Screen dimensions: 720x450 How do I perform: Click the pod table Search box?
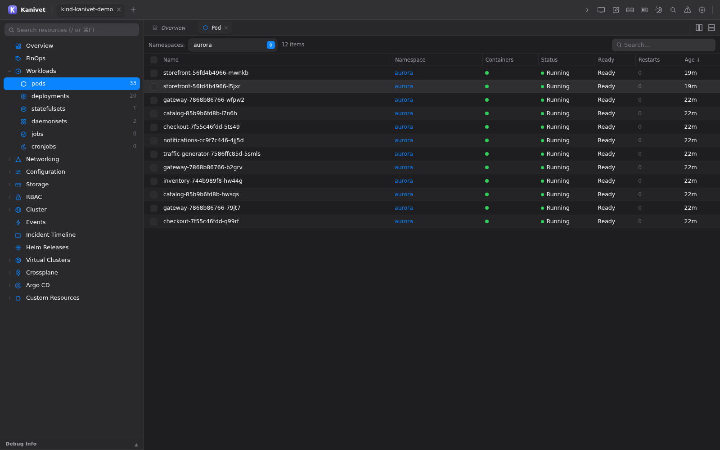click(664, 45)
